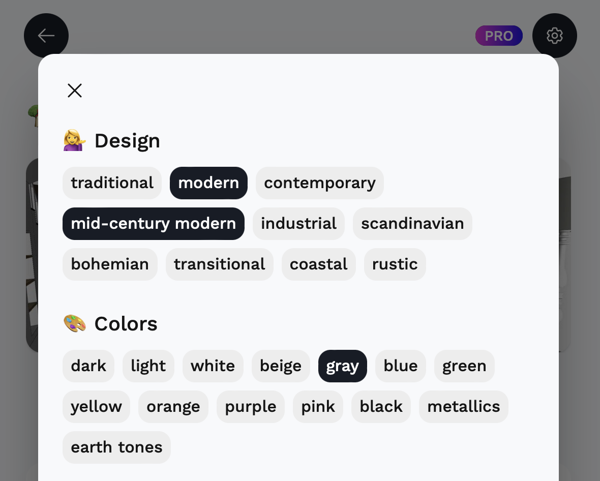Open the settings gear icon
This screenshot has width=600, height=481.
(x=554, y=36)
